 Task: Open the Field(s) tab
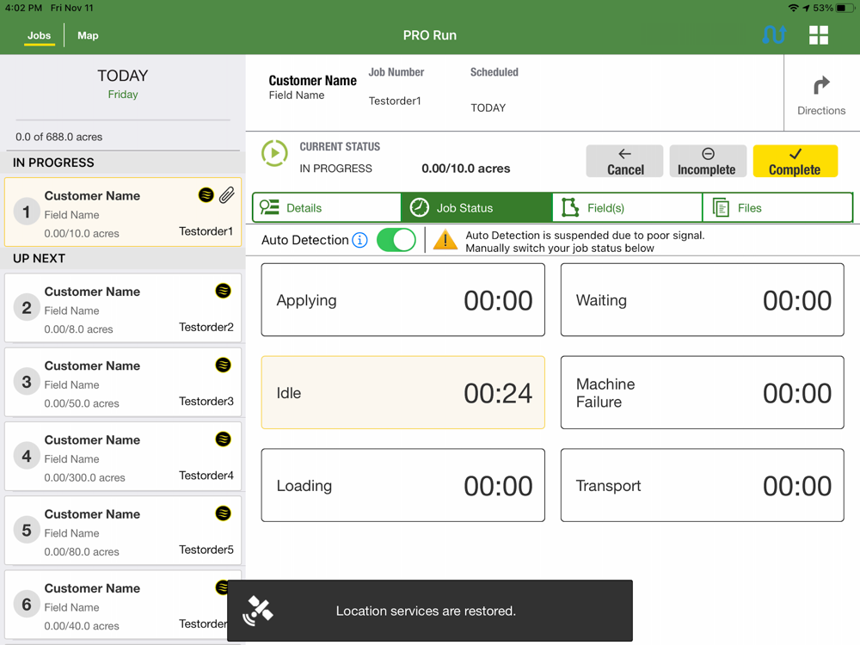[627, 207]
